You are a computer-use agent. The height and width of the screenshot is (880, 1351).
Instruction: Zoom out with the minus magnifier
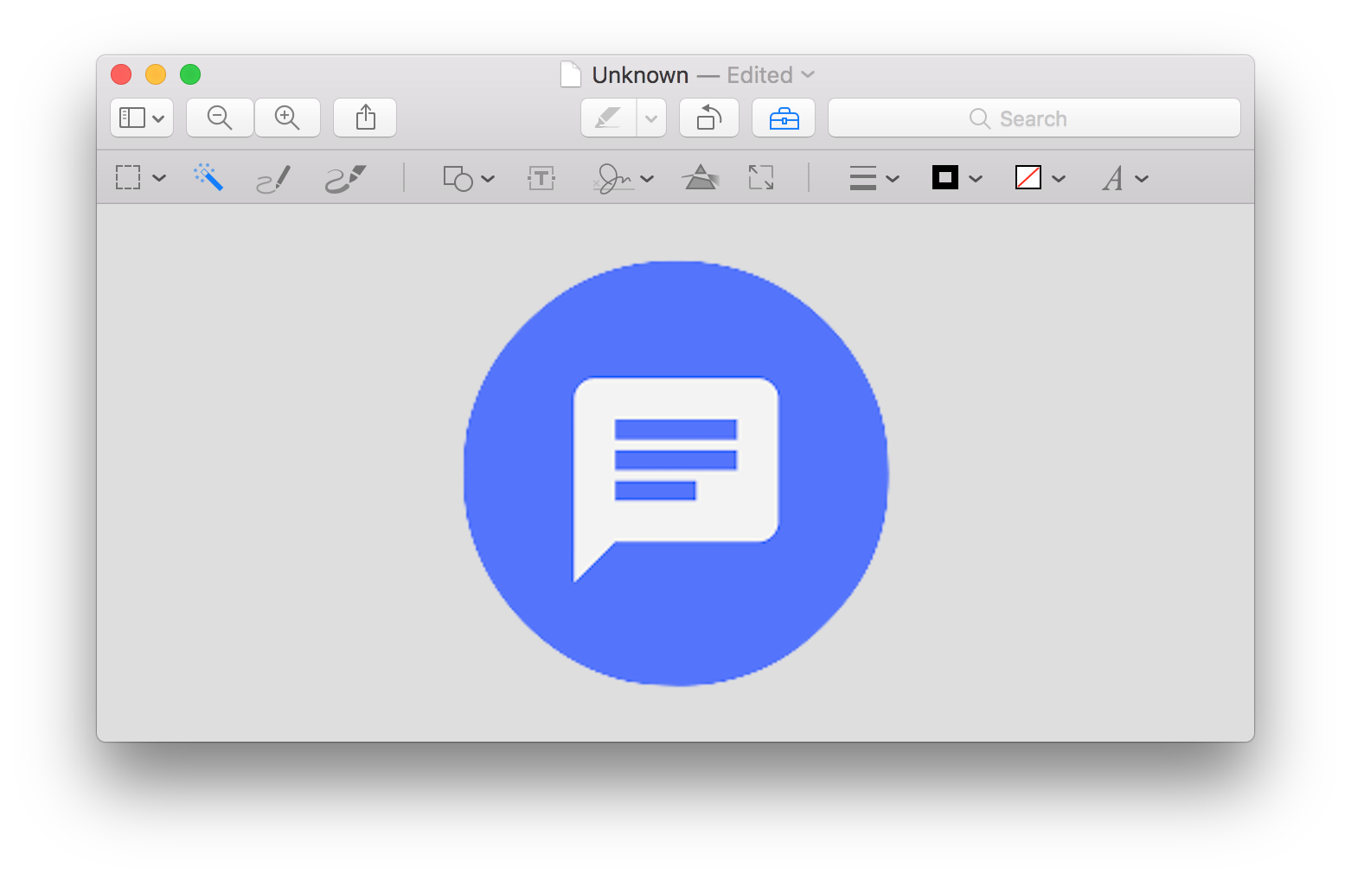point(220,118)
